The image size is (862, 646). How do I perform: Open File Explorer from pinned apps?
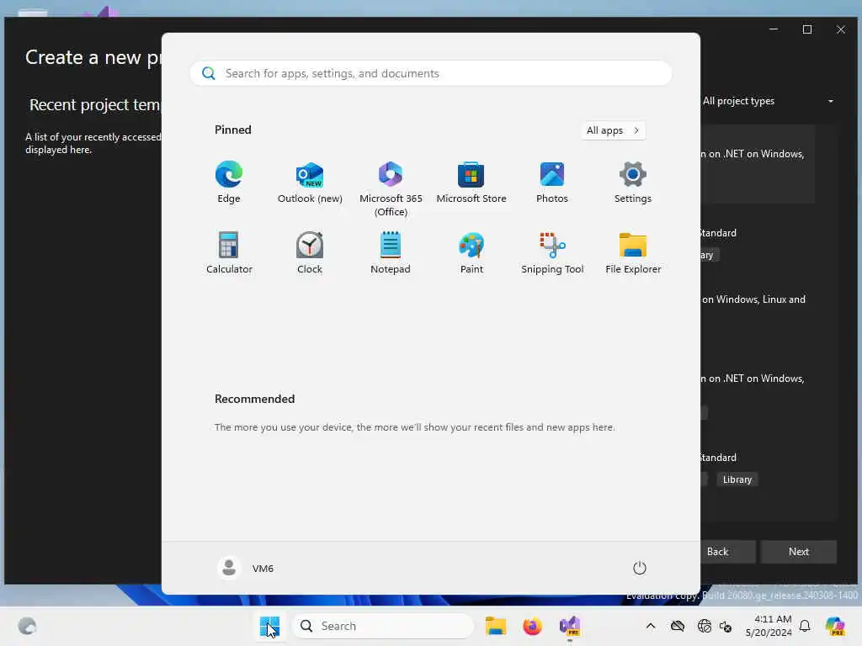click(x=633, y=252)
